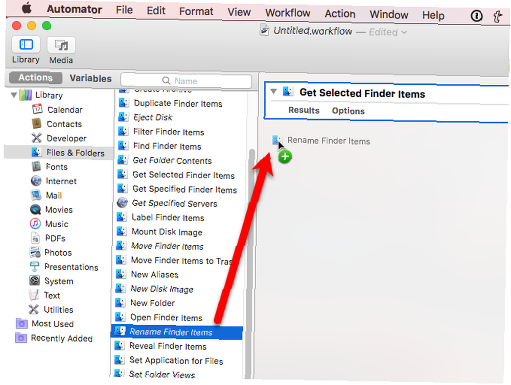Open the Edit menu

pos(156,10)
